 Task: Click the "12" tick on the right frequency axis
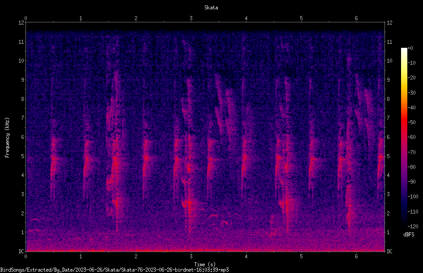pyautogui.click(x=389, y=23)
